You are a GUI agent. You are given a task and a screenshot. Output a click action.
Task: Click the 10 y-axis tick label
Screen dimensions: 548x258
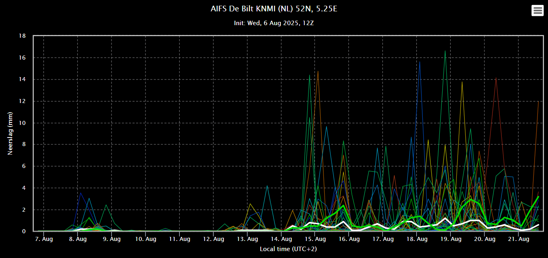23,123
